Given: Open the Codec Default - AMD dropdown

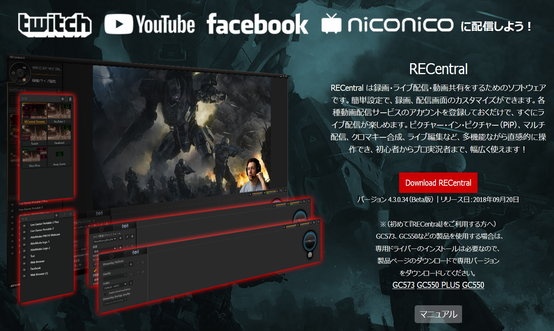Looking at the screenshot, I should tap(115, 286).
